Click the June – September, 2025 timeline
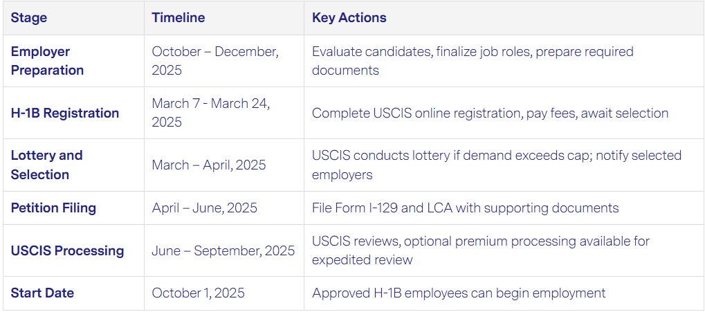 (x=223, y=250)
